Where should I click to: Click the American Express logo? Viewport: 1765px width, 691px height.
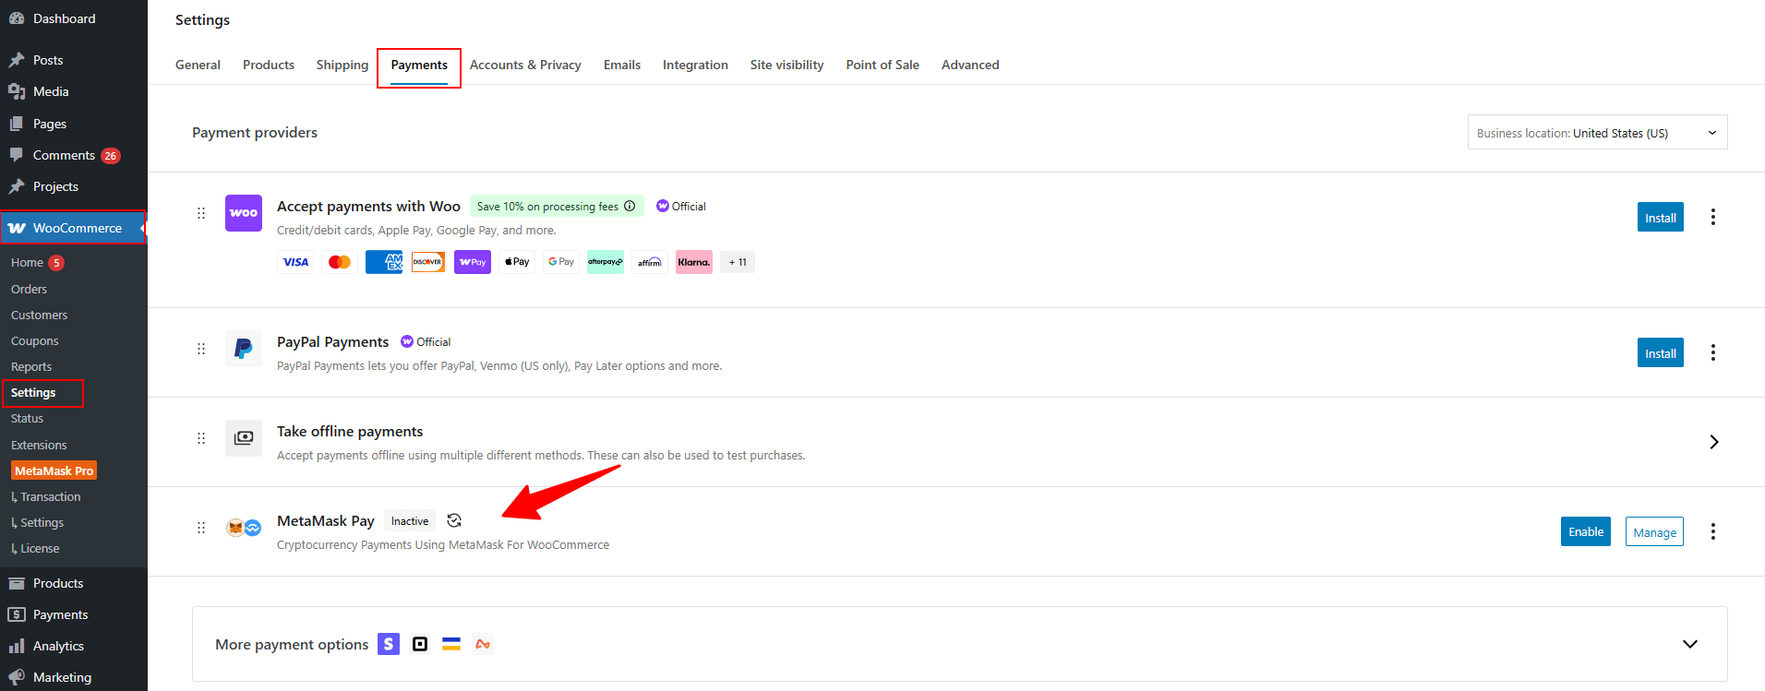pos(384,262)
